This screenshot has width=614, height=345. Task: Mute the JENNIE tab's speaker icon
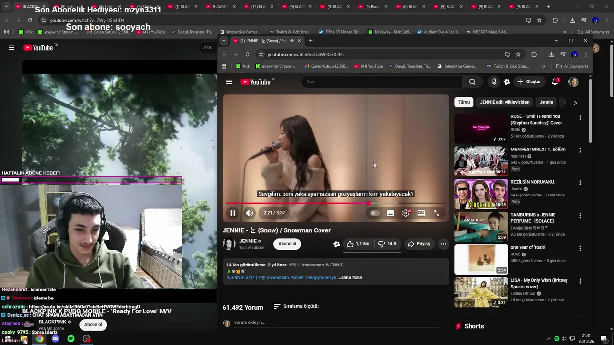291,41
